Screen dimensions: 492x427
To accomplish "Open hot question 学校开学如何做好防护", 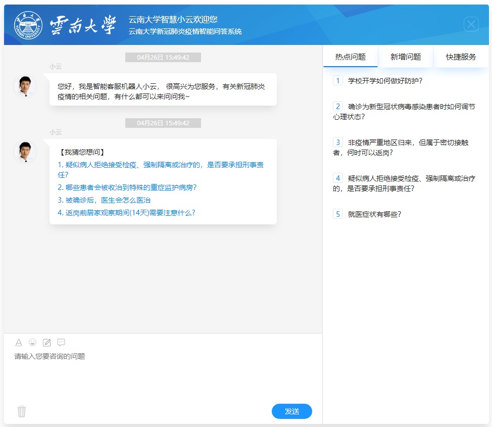I will pyautogui.click(x=385, y=80).
